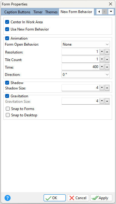Click the Time value input field

(81, 67)
